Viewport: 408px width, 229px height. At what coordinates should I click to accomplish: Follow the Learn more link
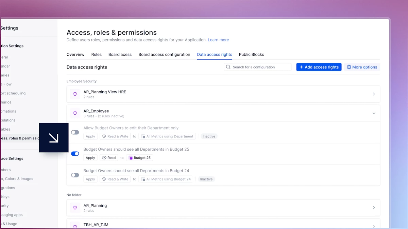pos(218,40)
